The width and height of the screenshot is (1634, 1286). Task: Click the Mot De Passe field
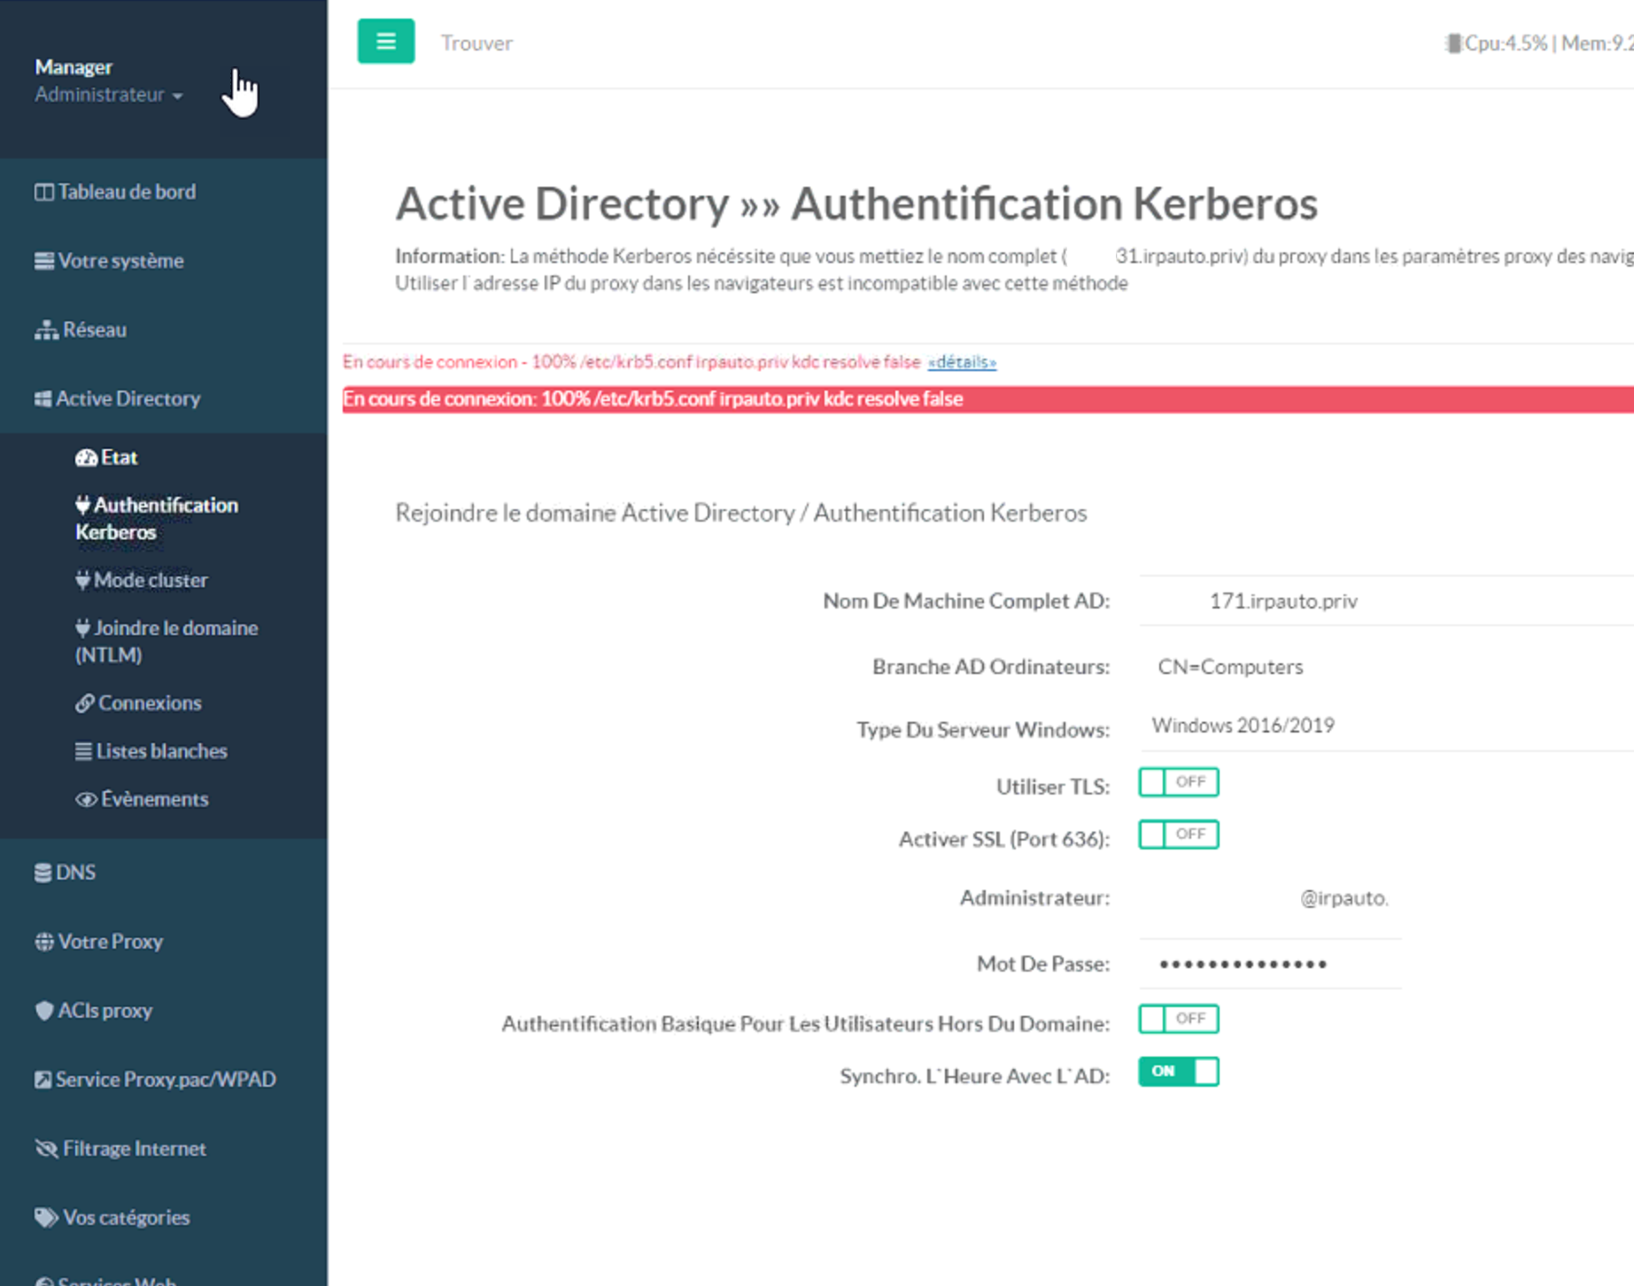(x=1268, y=964)
